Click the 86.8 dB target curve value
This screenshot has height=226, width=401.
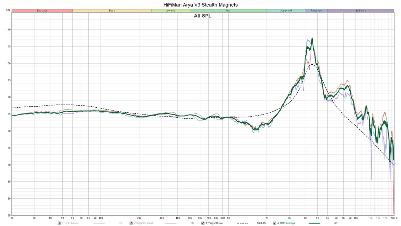pyautogui.click(x=261, y=223)
